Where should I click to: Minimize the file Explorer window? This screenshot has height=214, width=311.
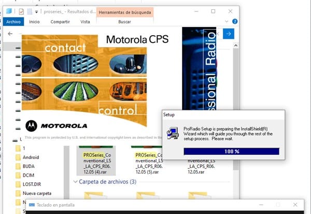click(196, 11)
